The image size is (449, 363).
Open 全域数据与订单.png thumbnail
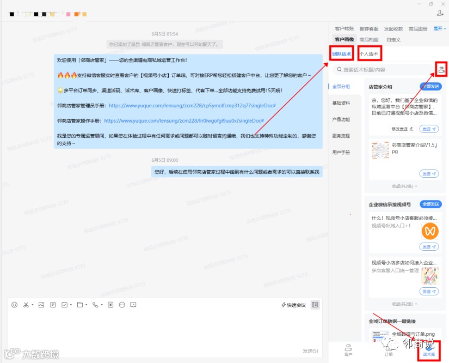380,336
